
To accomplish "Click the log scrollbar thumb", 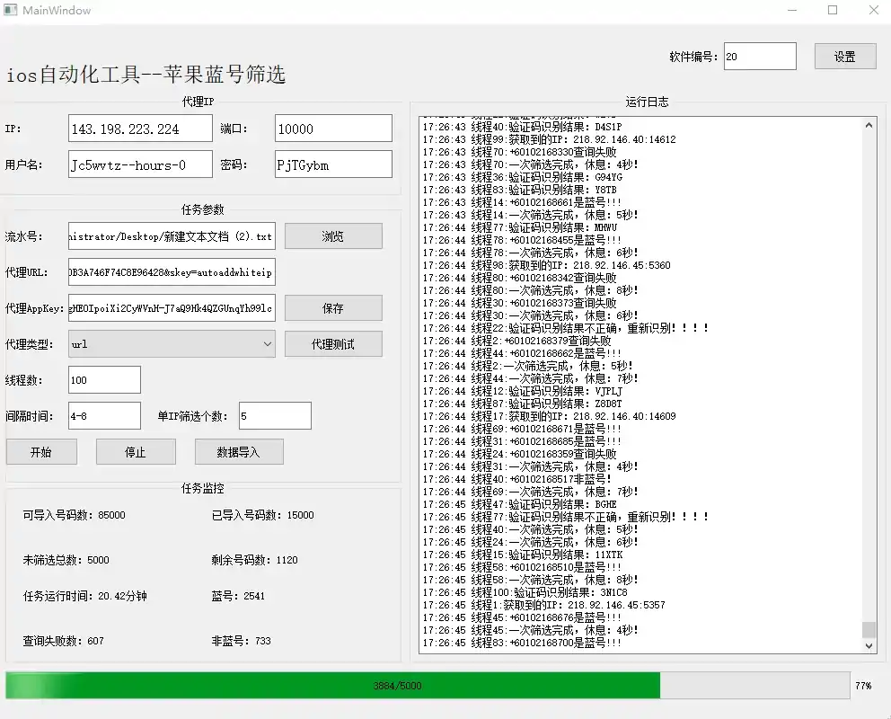I will pyautogui.click(x=869, y=630).
